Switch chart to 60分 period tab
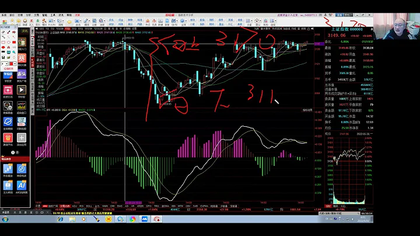The width and height of the screenshot is (420, 236). (80, 29)
